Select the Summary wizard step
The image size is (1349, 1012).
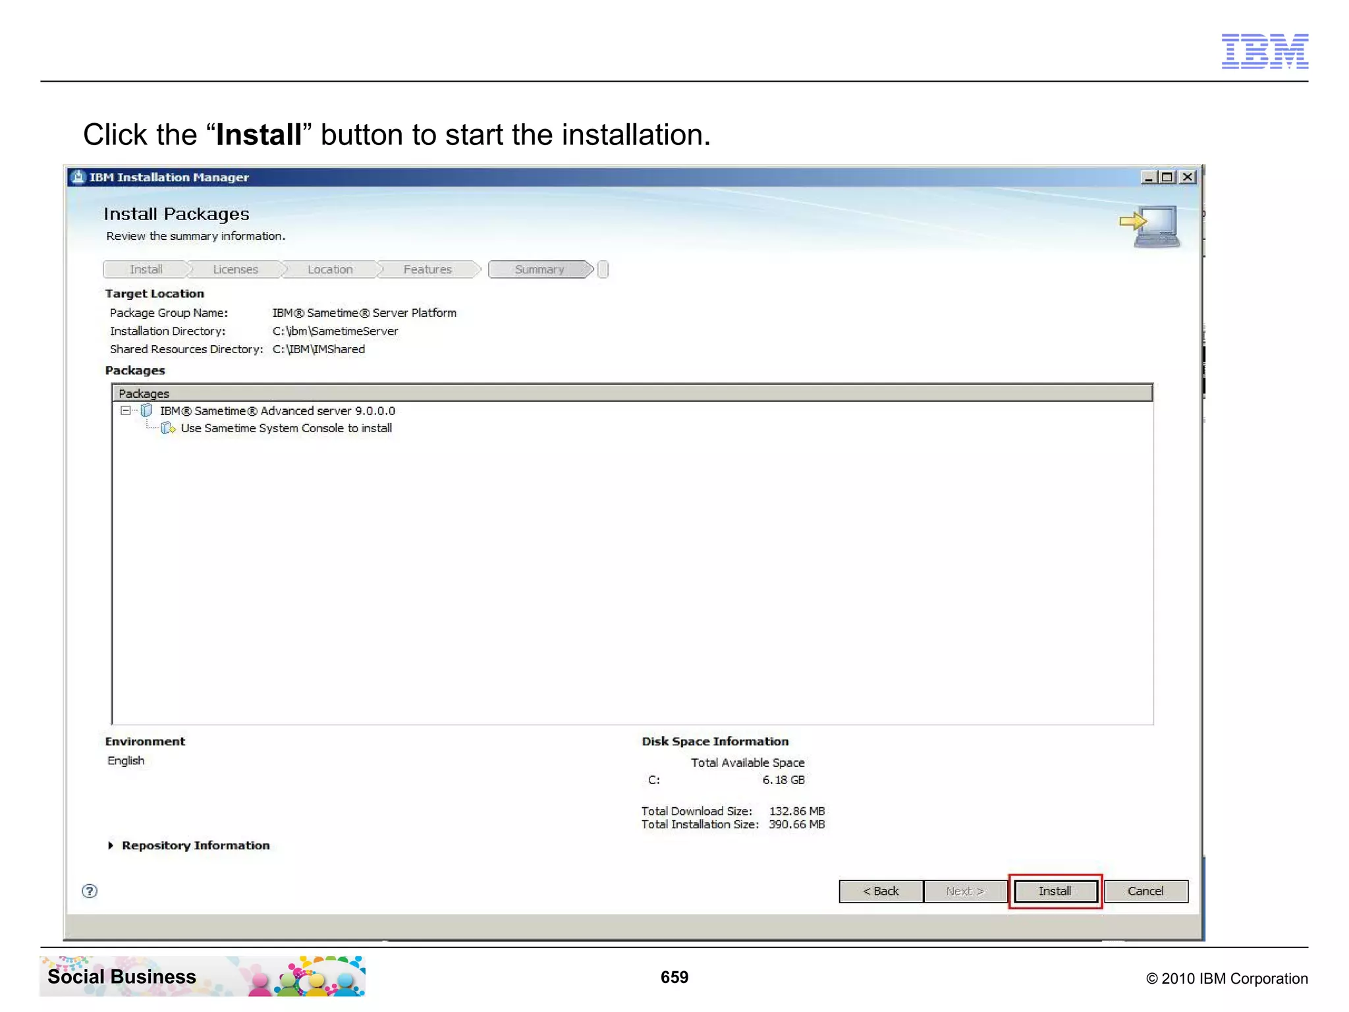(x=539, y=269)
